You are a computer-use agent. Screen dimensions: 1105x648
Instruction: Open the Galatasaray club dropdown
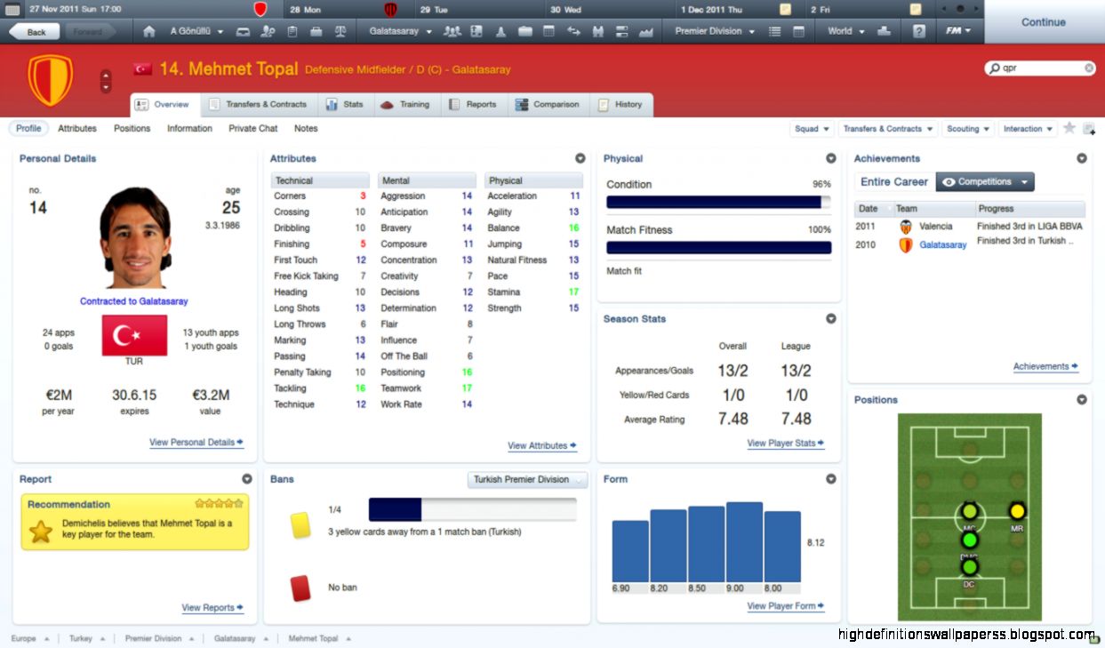tap(400, 31)
